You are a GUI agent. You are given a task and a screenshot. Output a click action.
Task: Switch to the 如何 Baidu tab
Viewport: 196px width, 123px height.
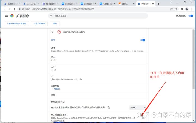point(50,4)
